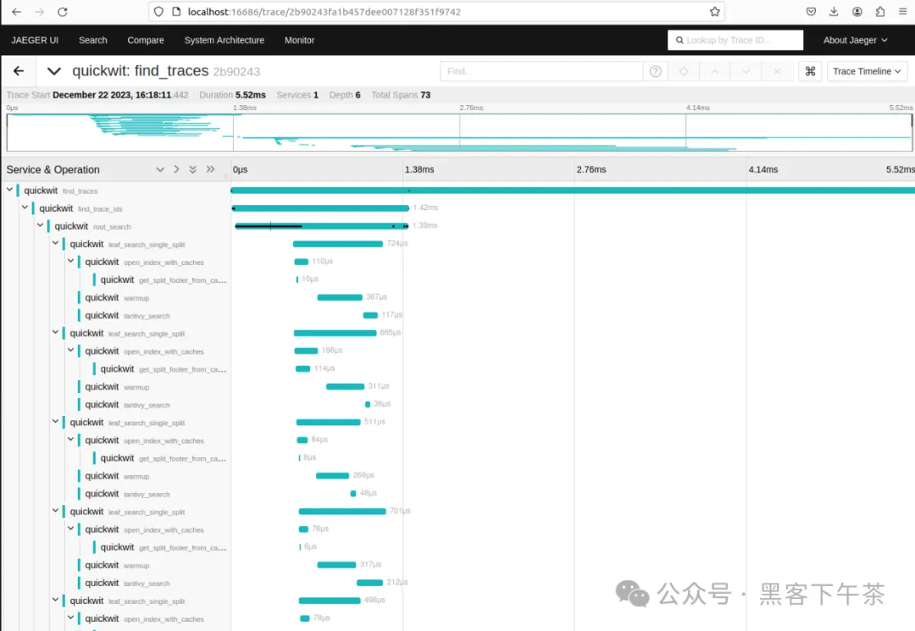
Task: Click leaf_search 724µs span bar
Action: pyautogui.click(x=338, y=244)
